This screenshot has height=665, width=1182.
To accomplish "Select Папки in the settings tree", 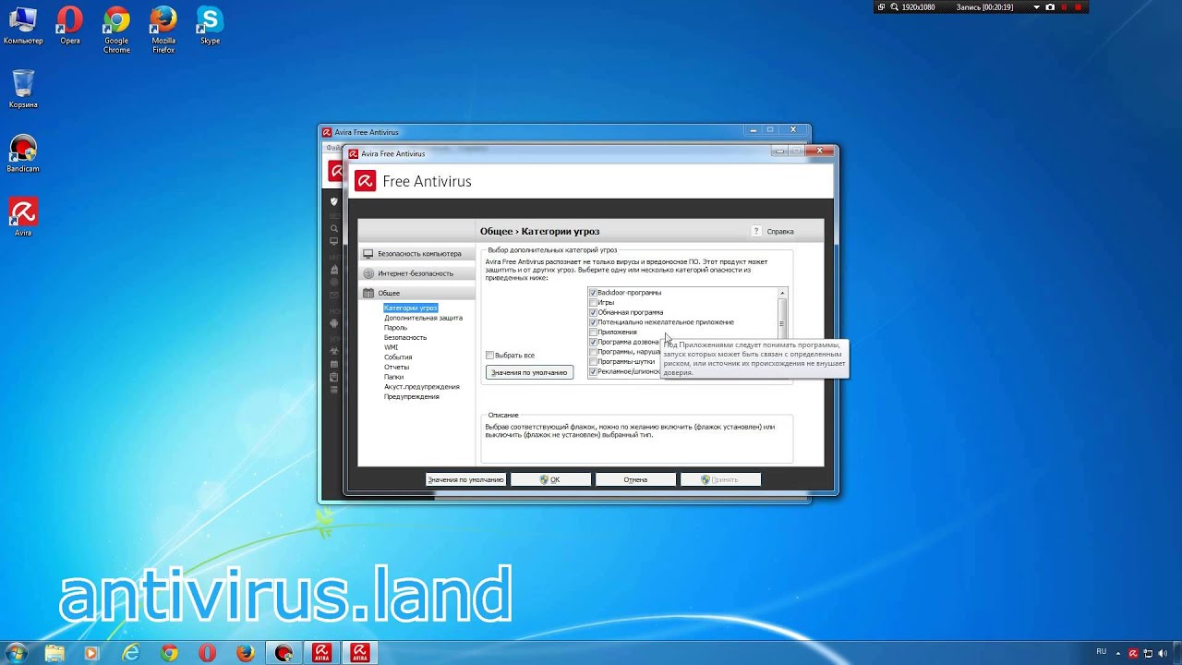I will (x=394, y=377).
